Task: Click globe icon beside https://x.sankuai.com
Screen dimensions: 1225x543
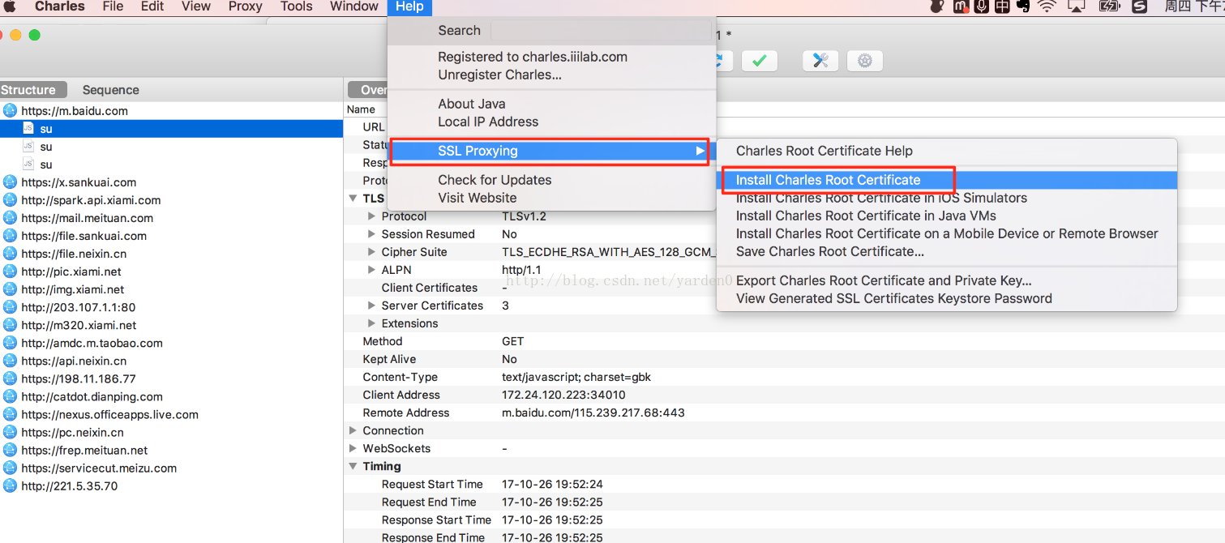Action: 10,182
